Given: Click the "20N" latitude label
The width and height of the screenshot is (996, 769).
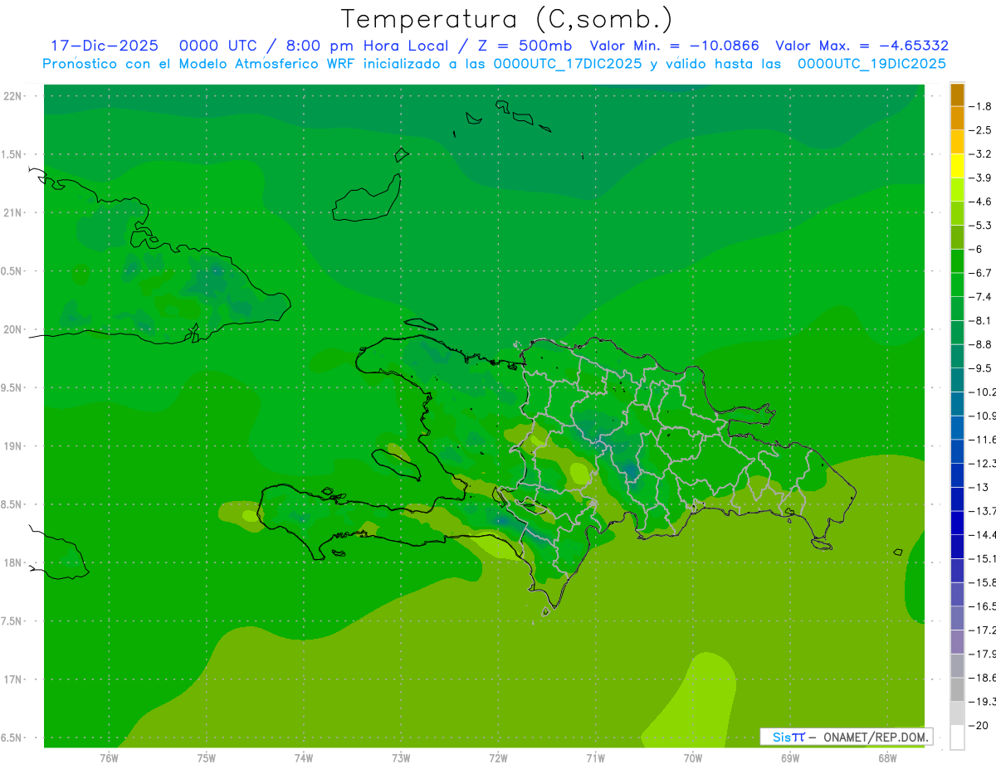Looking at the screenshot, I should [12, 329].
